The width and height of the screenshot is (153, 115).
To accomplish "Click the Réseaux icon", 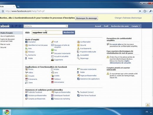I will click(x=26, y=52).
